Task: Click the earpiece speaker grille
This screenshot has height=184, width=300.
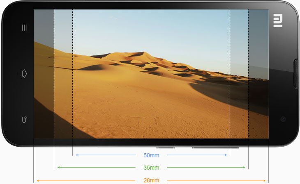Action: pyautogui.click(x=296, y=74)
